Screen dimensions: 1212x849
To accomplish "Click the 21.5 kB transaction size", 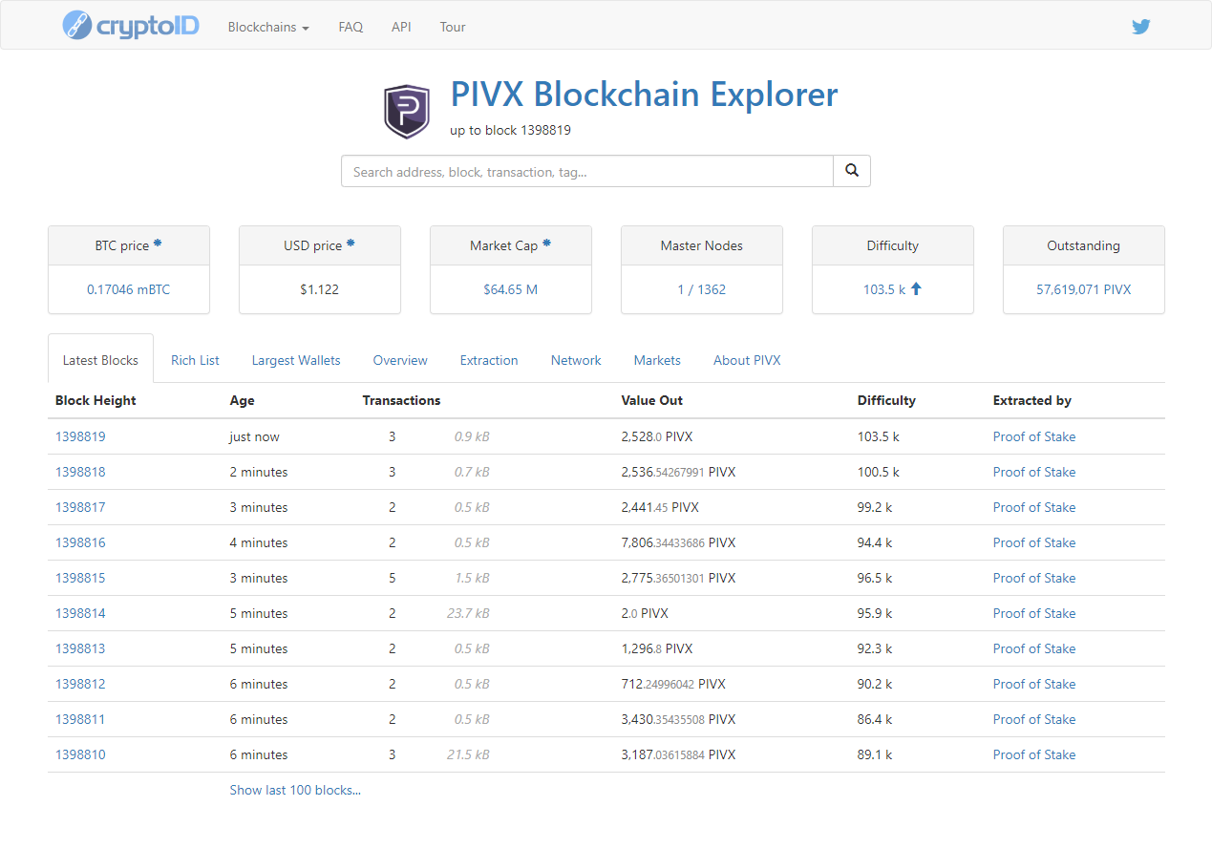I will pyautogui.click(x=468, y=754).
